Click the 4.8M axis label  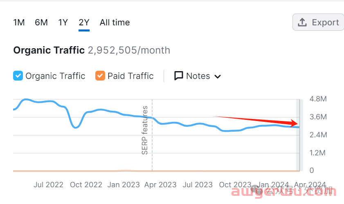pyautogui.click(x=318, y=99)
